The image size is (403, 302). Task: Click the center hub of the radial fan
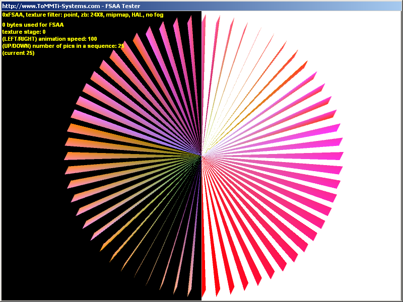pos(201,155)
